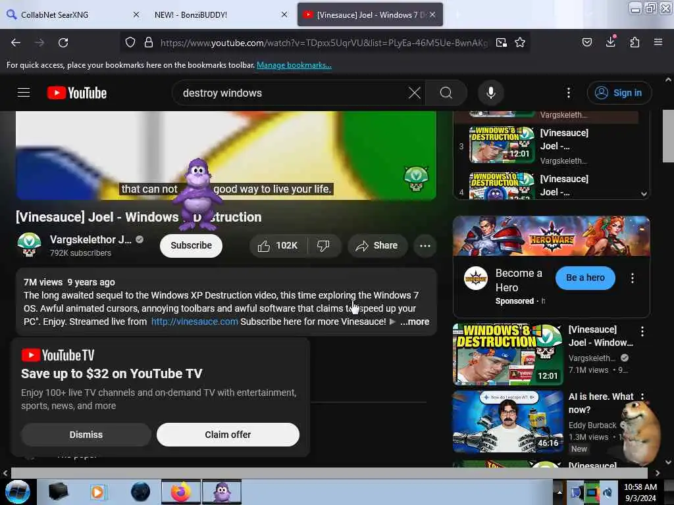The image size is (674, 505).
Task: Sign in to YouTube
Action: pos(619,93)
